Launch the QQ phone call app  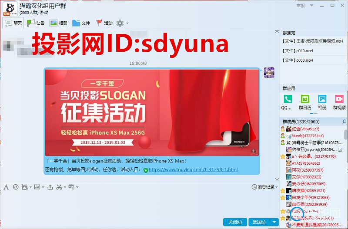(288, 102)
